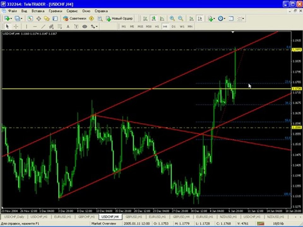Open the Вставка menu
Viewport: 303px width, 227px height.
(x=38, y=11)
